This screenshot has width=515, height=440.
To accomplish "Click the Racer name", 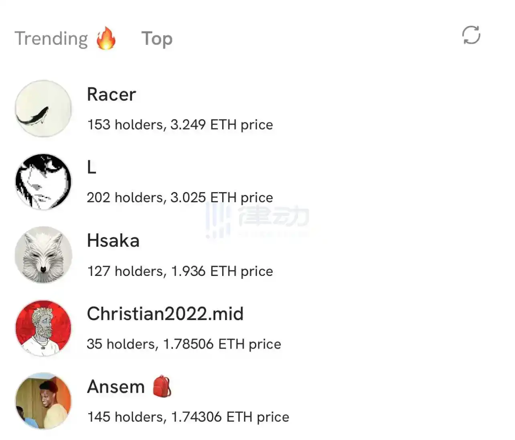I will [x=112, y=95].
